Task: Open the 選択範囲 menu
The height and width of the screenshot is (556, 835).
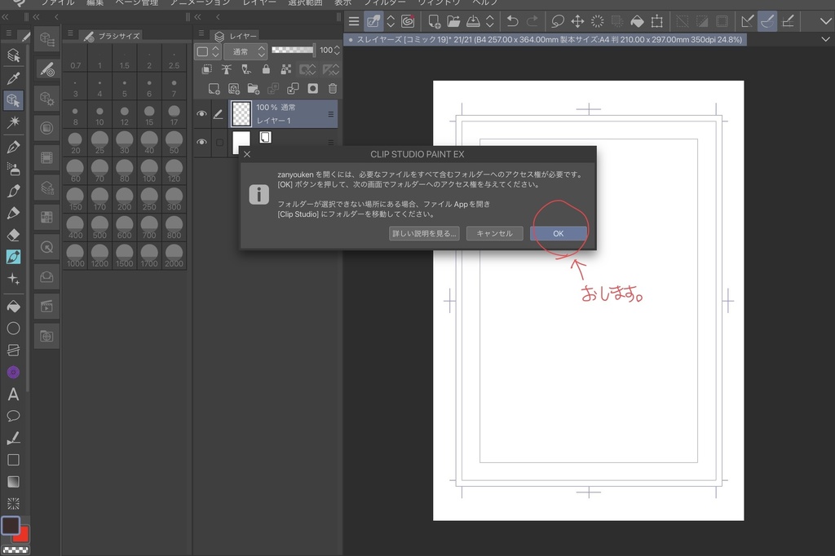Action: [x=305, y=2]
